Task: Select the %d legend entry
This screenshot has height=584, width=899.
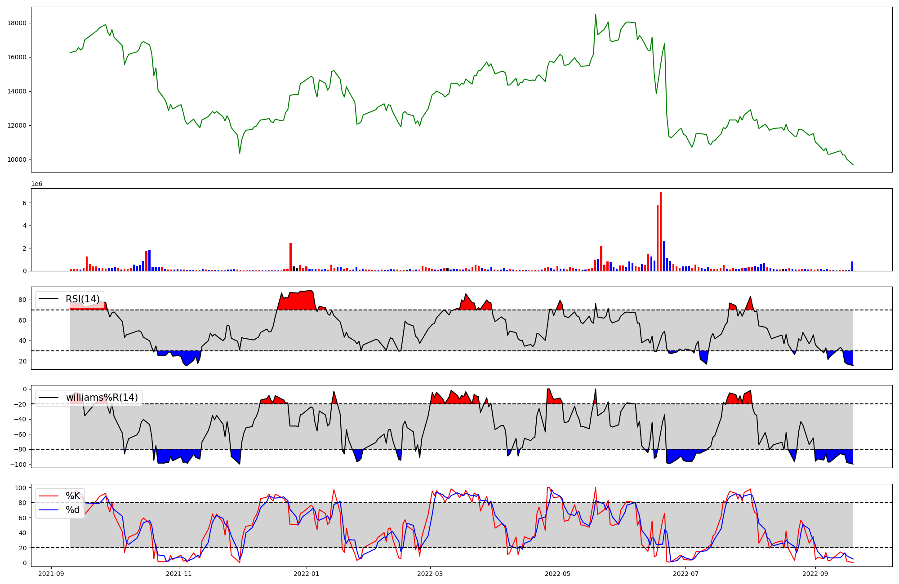Action: pos(73,510)
